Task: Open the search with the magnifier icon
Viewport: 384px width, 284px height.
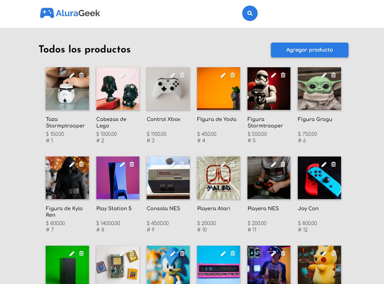Action: click(x=250, y=13)
